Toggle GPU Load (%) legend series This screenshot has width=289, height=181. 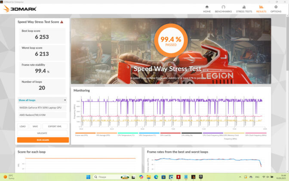[170, 134]
